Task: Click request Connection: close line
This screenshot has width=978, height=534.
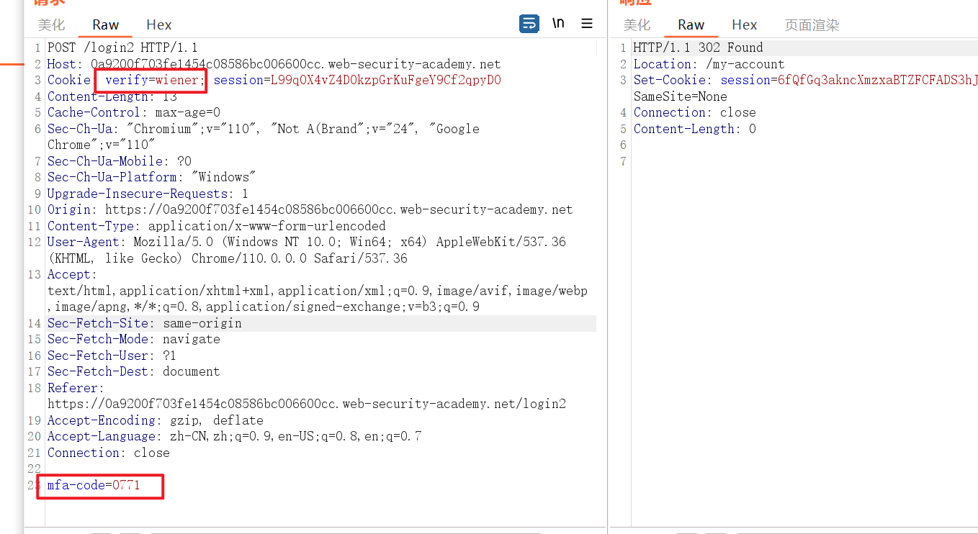Action: click(109, 453)
